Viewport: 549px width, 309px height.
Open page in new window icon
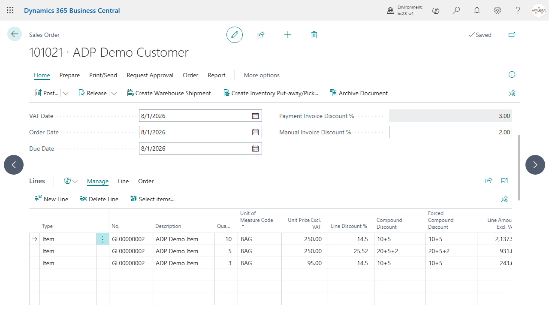(512, 35)
